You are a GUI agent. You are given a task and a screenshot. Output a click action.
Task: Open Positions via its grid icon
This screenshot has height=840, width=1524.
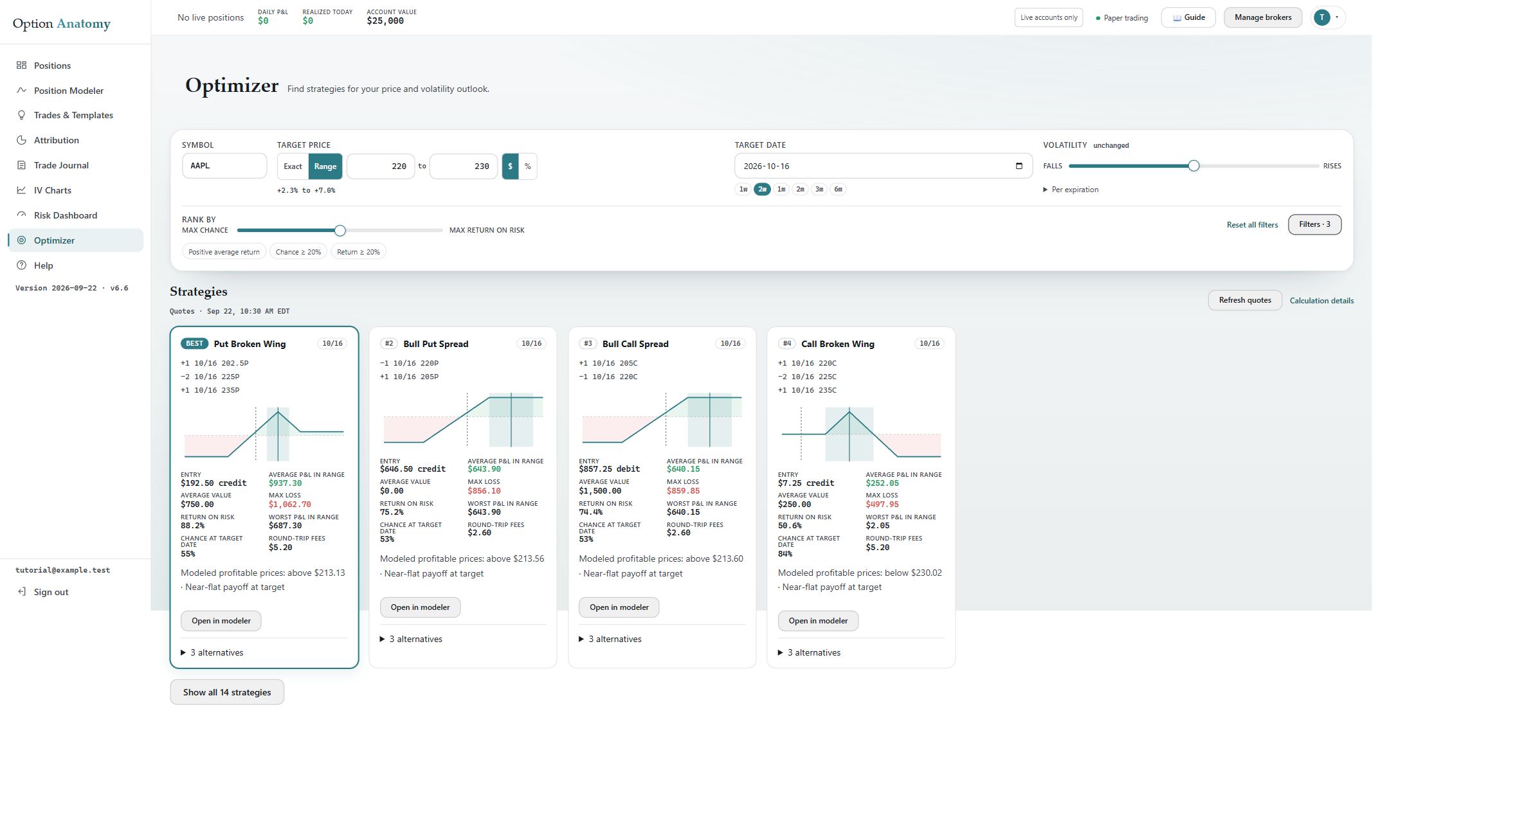coord(21,65)
